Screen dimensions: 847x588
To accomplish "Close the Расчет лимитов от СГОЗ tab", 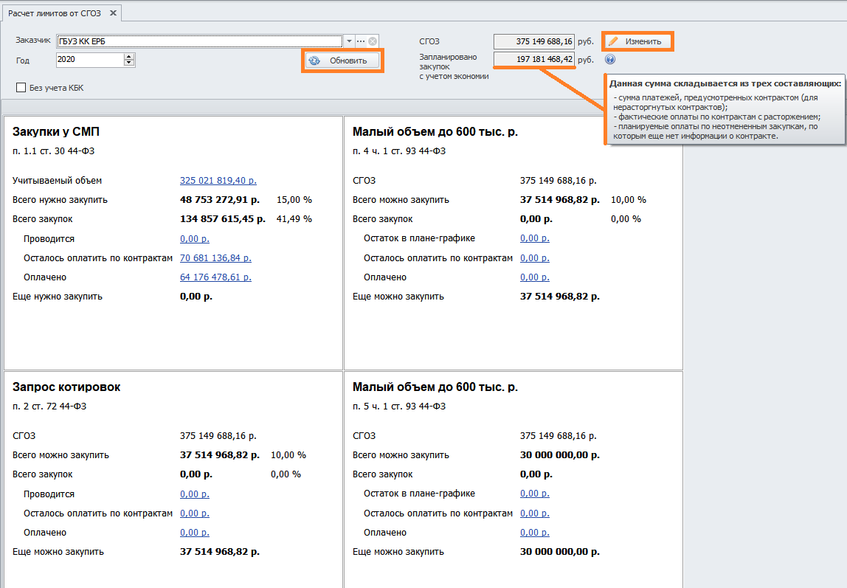I will click(x=113, y=13).
